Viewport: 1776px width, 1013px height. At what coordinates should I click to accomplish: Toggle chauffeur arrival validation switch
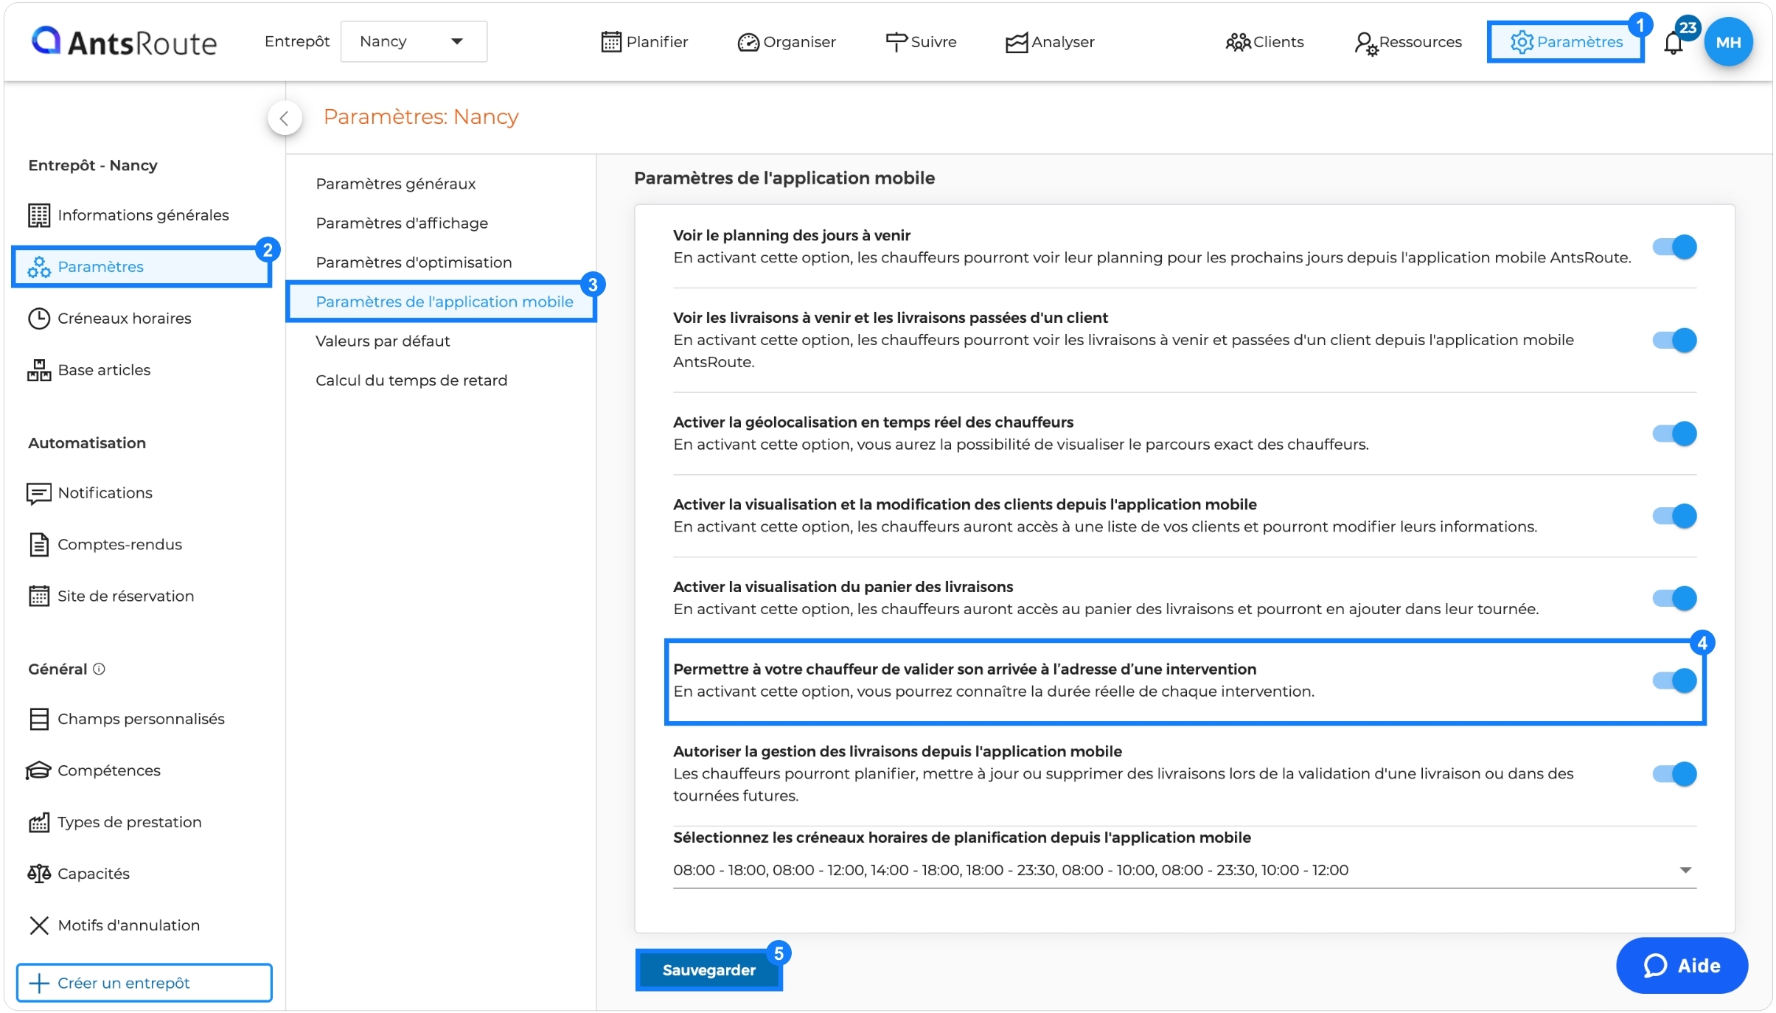[x=1674, y=680]
